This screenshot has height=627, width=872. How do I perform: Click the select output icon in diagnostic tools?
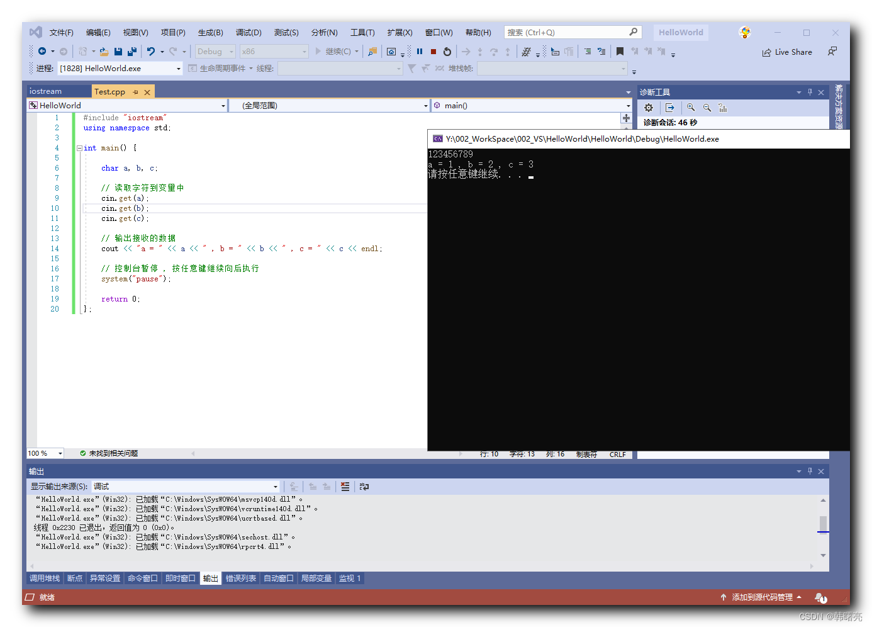670,108
